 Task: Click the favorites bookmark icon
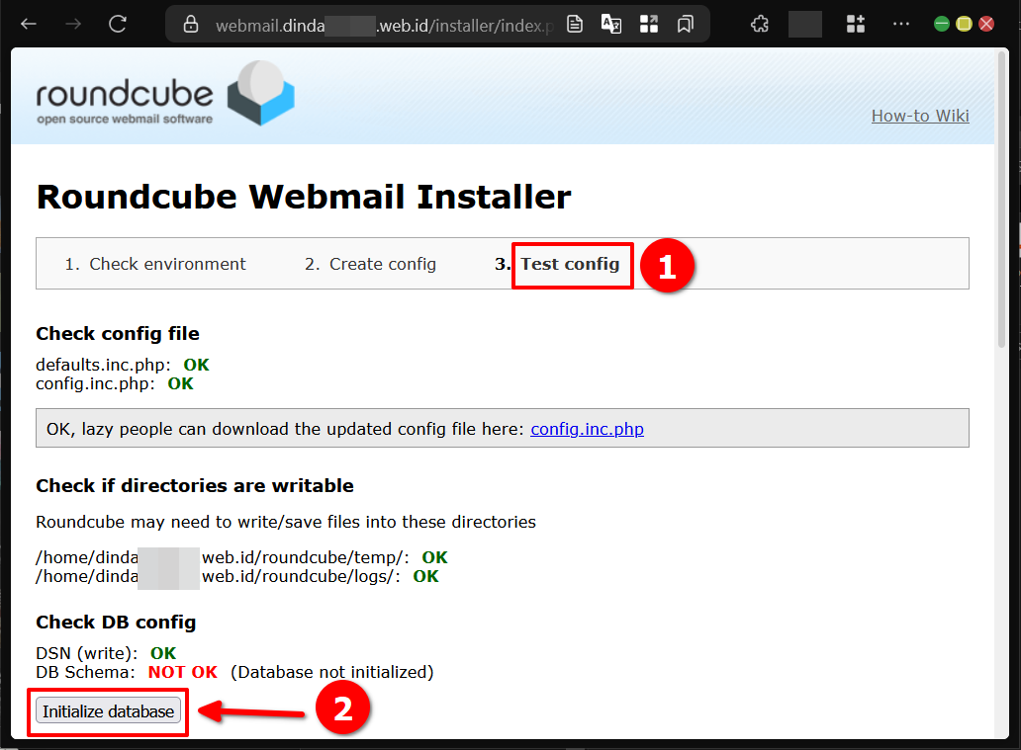point(685,25)
